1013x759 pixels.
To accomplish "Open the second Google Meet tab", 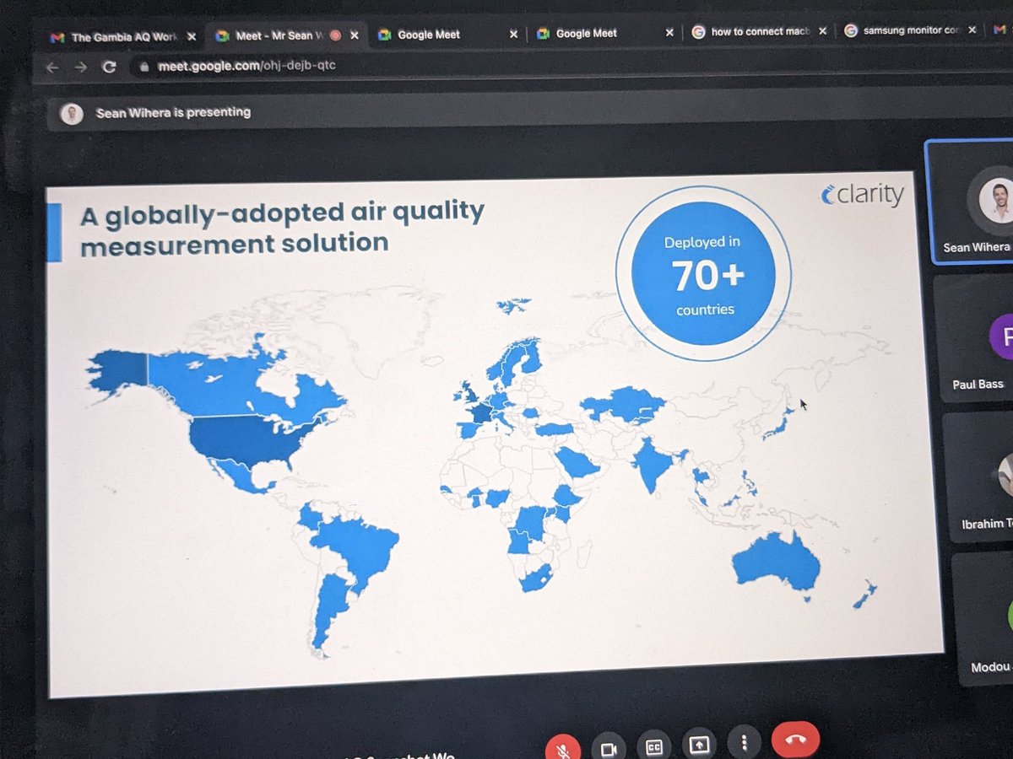I will [x=447, y=35].
